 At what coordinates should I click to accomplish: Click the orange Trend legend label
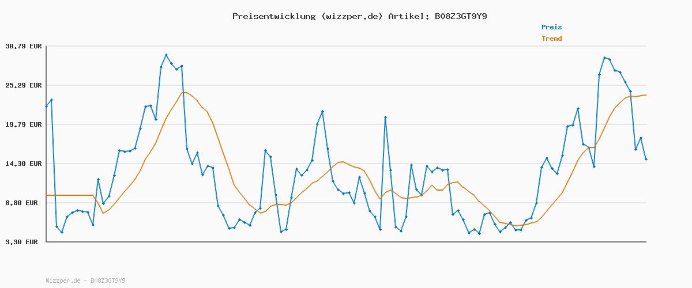(x=551, y=39)
